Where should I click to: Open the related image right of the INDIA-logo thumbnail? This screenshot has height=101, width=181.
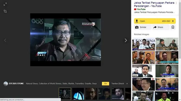pyautogui.click(x=167, y=71)
